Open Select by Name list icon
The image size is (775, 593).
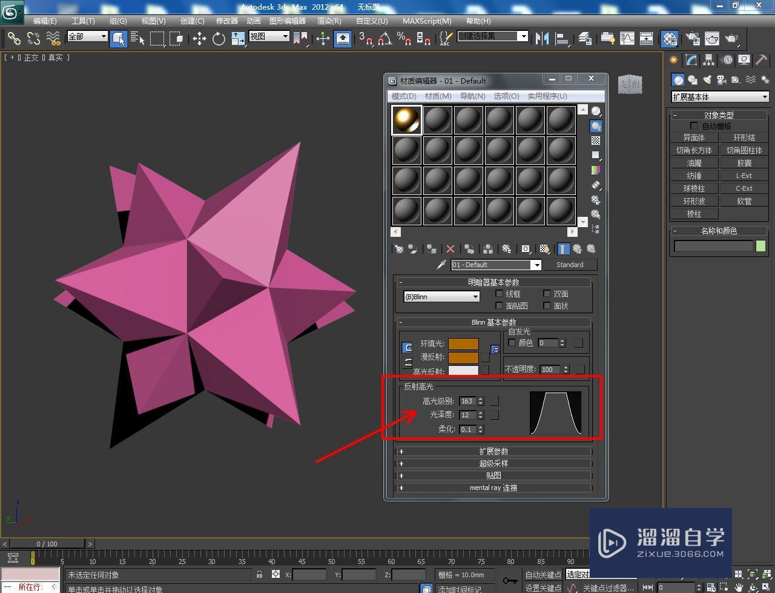(138, 39)
